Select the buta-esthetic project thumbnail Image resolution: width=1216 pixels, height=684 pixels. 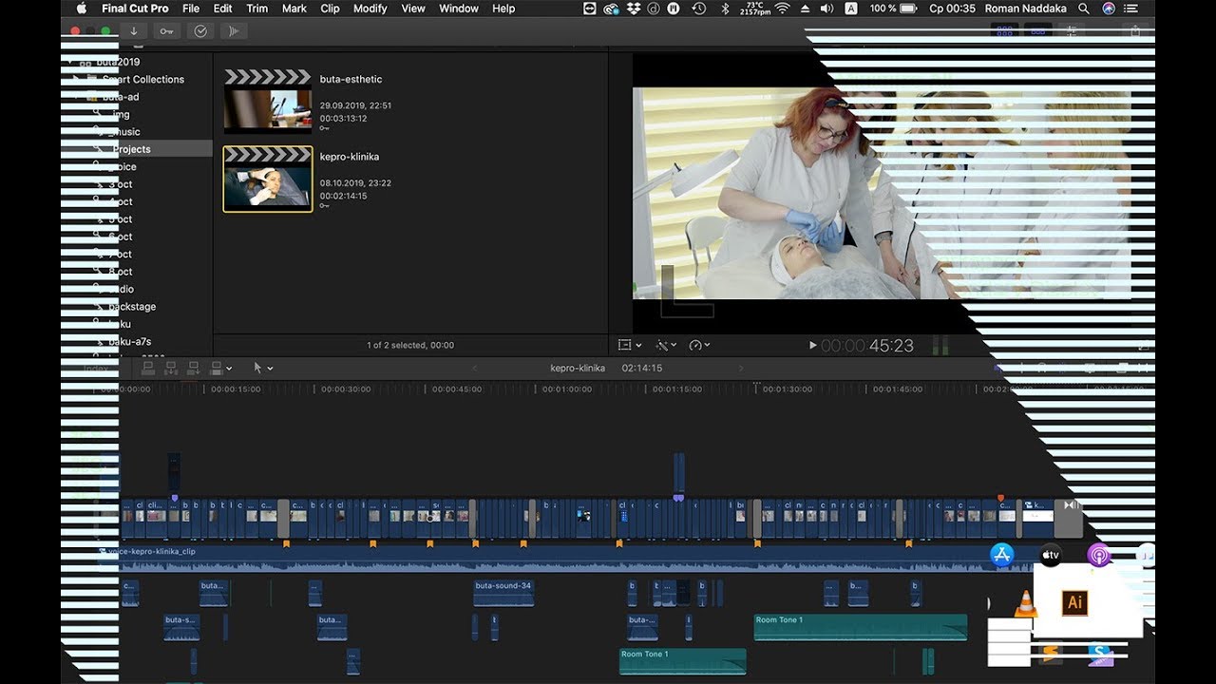267,103
